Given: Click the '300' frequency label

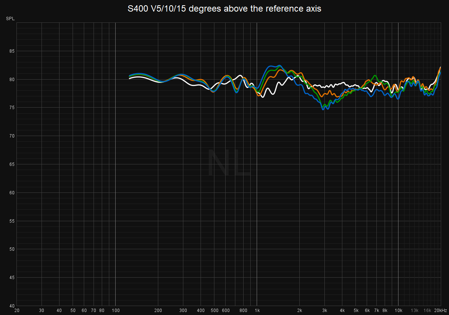Looking at the screenshot, I should [183, 311].
